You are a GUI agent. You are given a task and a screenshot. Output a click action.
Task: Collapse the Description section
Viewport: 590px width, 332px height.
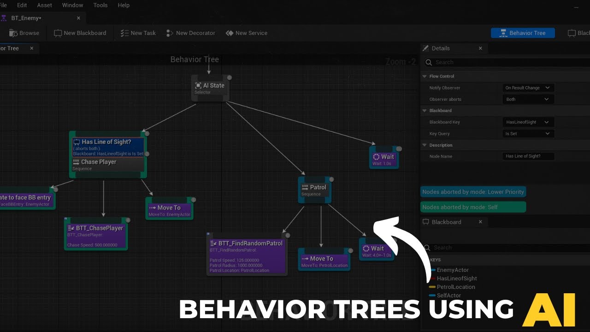[425, 145]
